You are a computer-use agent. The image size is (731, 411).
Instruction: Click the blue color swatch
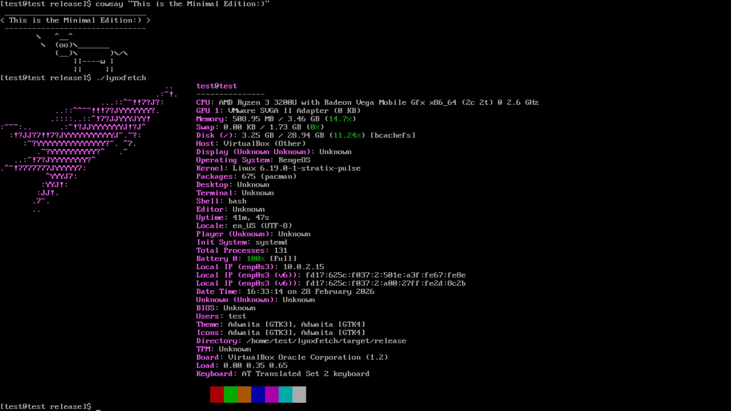coord(258,395)
